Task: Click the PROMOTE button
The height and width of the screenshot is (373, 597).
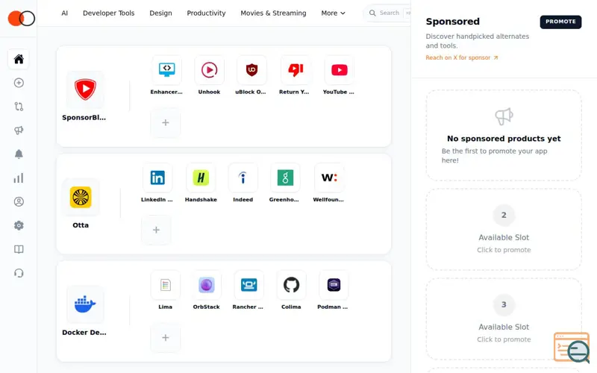Action: (560, 22)
